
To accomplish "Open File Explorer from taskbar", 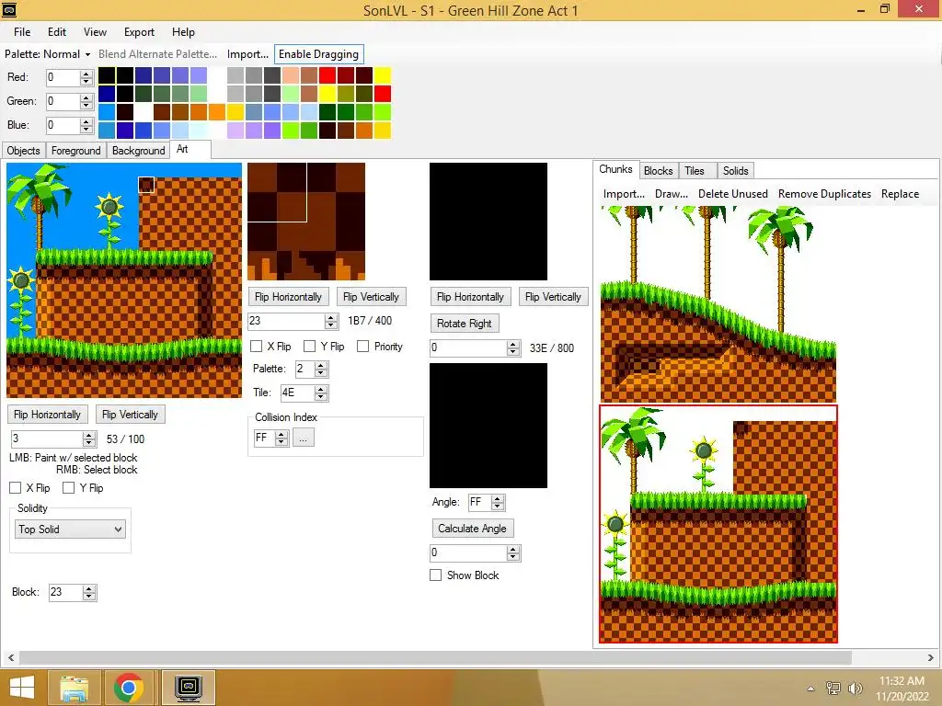I will 74,688.
